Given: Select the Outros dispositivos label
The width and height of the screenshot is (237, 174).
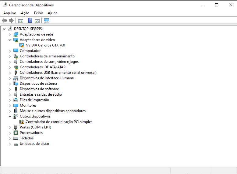Looking at the screenshot, I should point(35,116).
